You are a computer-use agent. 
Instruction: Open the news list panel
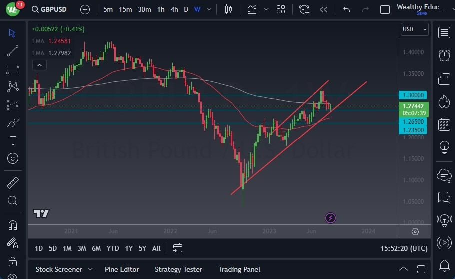444,78
